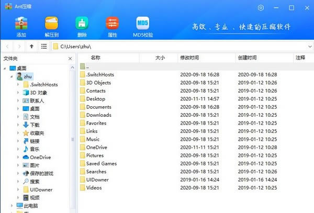
Task: Go up one directory with up arrow
Action: [32, 47]
